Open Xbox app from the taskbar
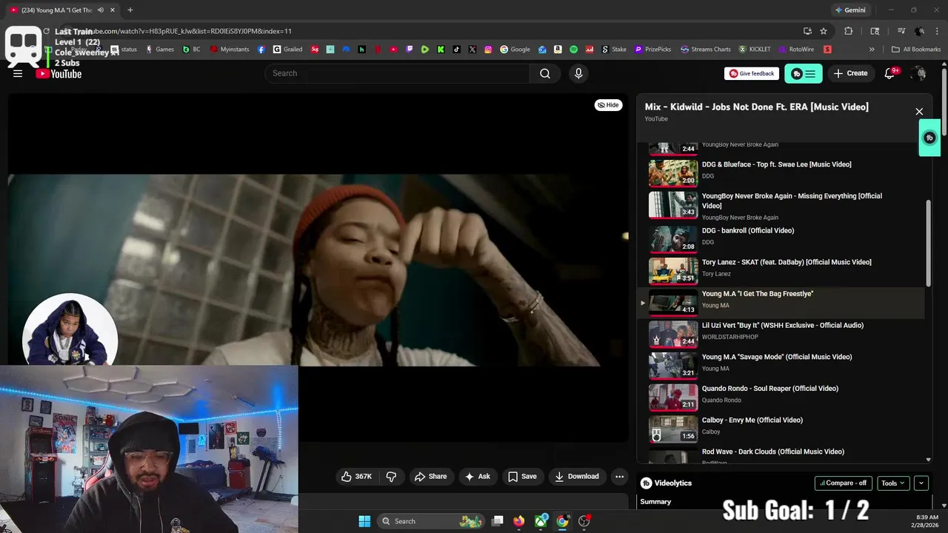Image resolution: width=948 pixels, height=533 pixels. click(541, 521)
